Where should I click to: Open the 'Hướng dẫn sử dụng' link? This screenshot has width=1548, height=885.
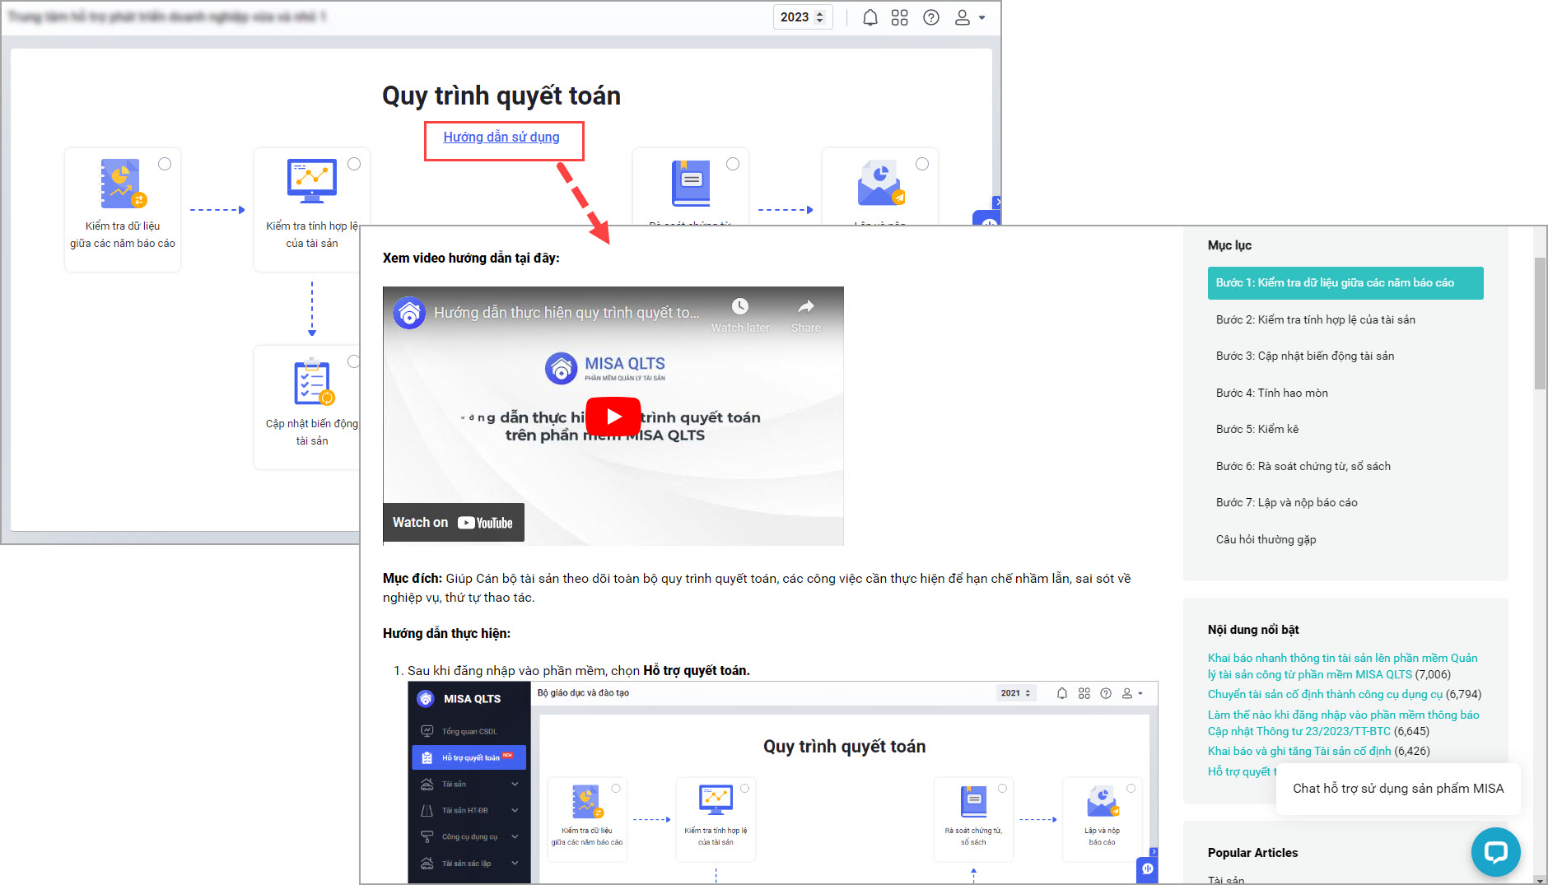tap(501, 137)
